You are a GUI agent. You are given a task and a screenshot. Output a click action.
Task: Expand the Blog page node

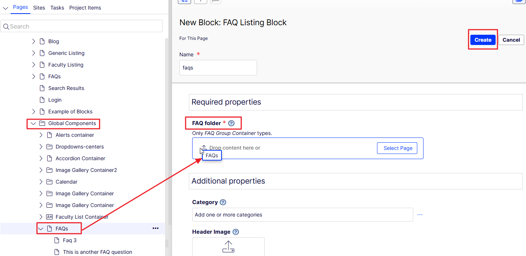[34, 41]
